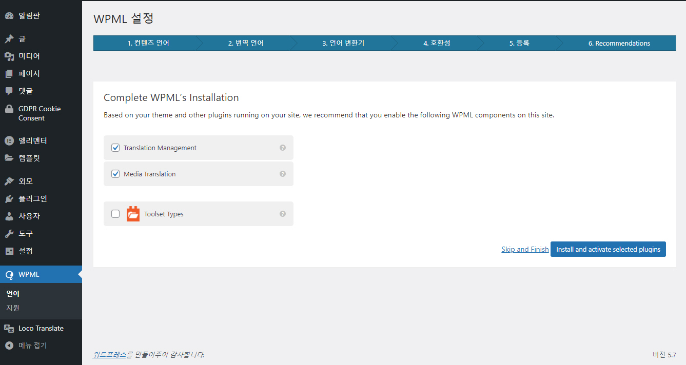Click the Elementor icon beside 엘리멘터

click(9, 141)
